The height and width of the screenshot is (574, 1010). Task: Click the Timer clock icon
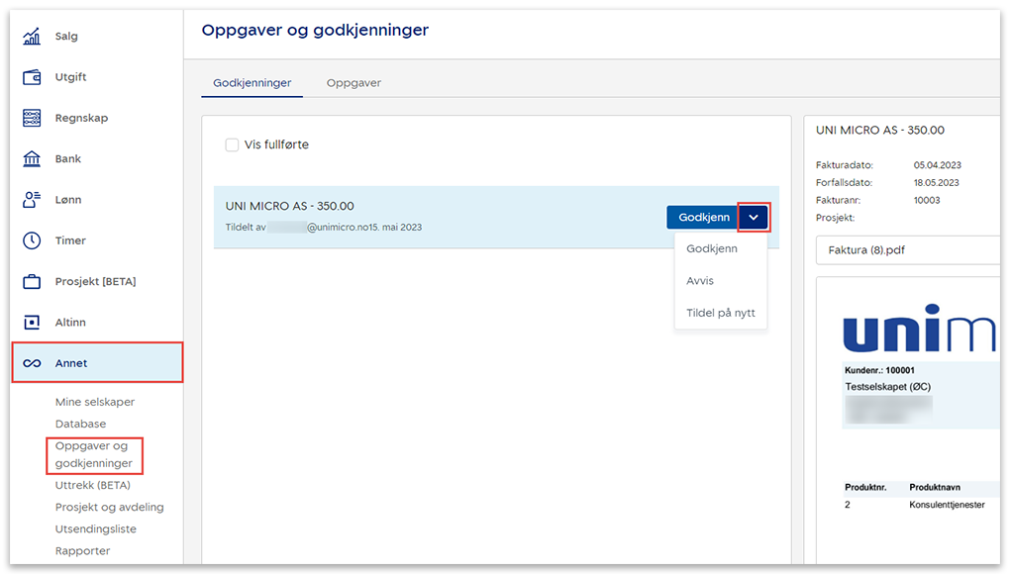(32, 240)
